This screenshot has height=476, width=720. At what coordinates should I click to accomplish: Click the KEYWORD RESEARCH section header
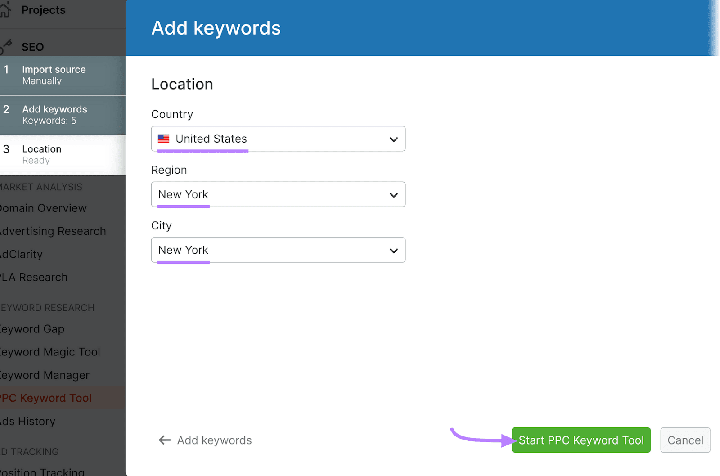coord(47,308)
